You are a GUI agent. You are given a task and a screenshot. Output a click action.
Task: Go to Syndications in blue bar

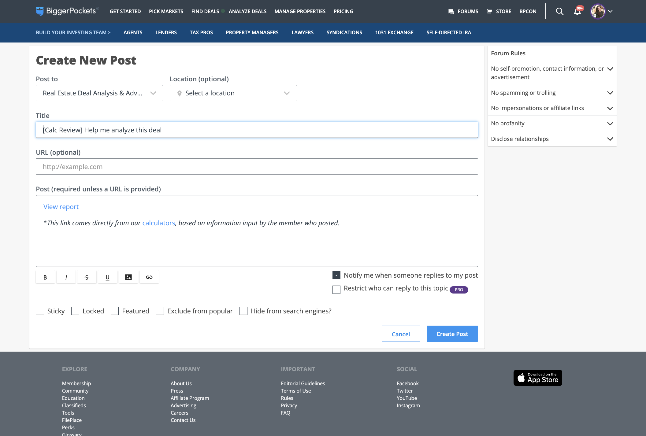(x=344, y=32)
